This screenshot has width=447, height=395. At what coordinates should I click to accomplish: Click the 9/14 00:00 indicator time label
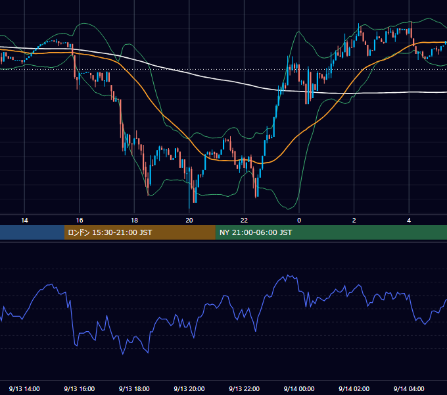click(299, 388)
